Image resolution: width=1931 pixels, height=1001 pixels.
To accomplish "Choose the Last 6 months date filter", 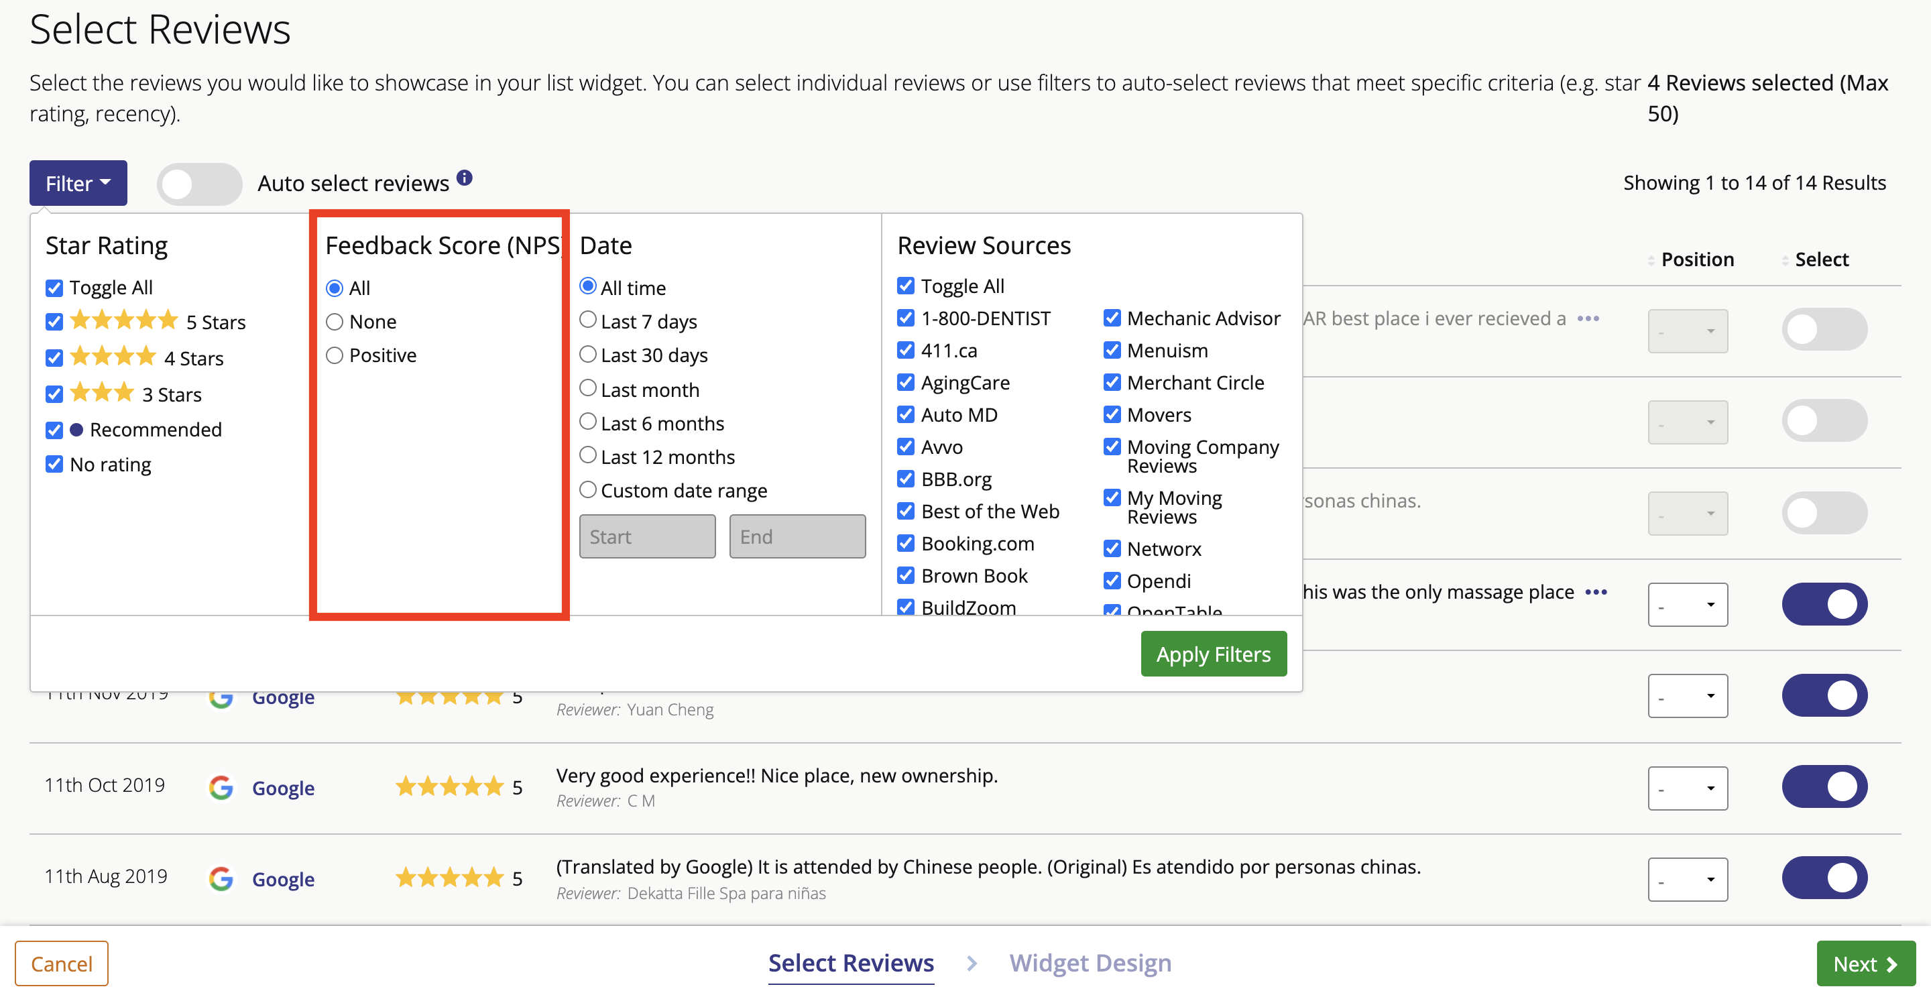I will 588,422.
